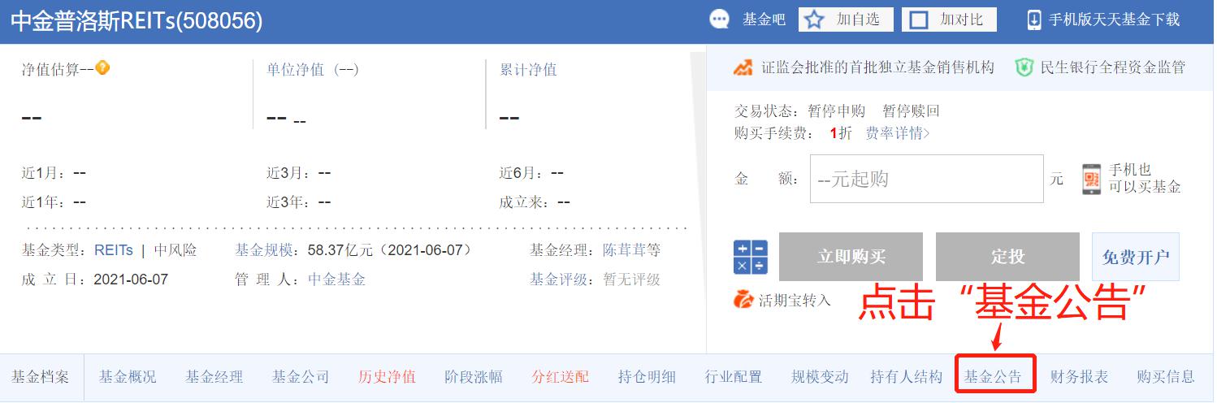Image resolution: width=1217 pixels, height=403 pixels.
Task: Click the 基金吧 chat bubble icon
Action: tap(719, 19)
